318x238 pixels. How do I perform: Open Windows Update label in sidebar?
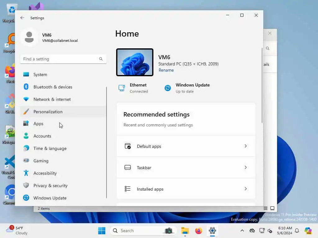(50, 198)
